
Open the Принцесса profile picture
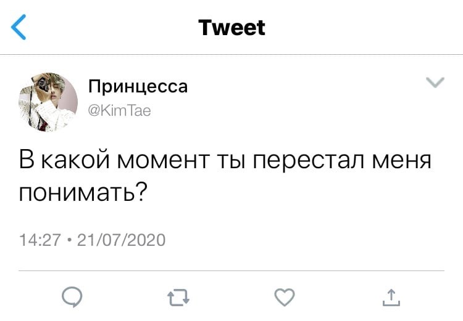(x=48, y=102)
